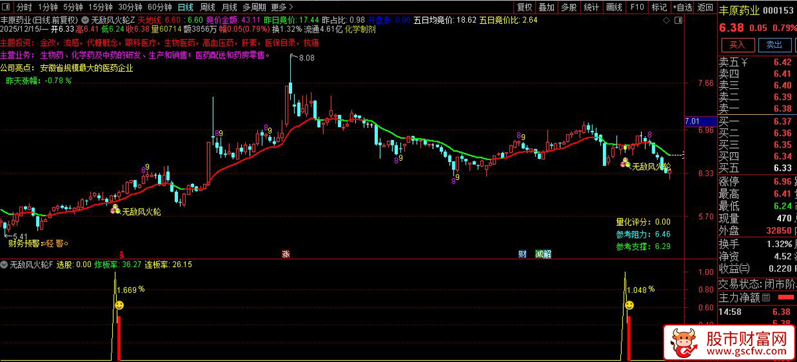Screen dimensions: 797x362
Task: Select the 30分钟 period tab
Action: 130,7
